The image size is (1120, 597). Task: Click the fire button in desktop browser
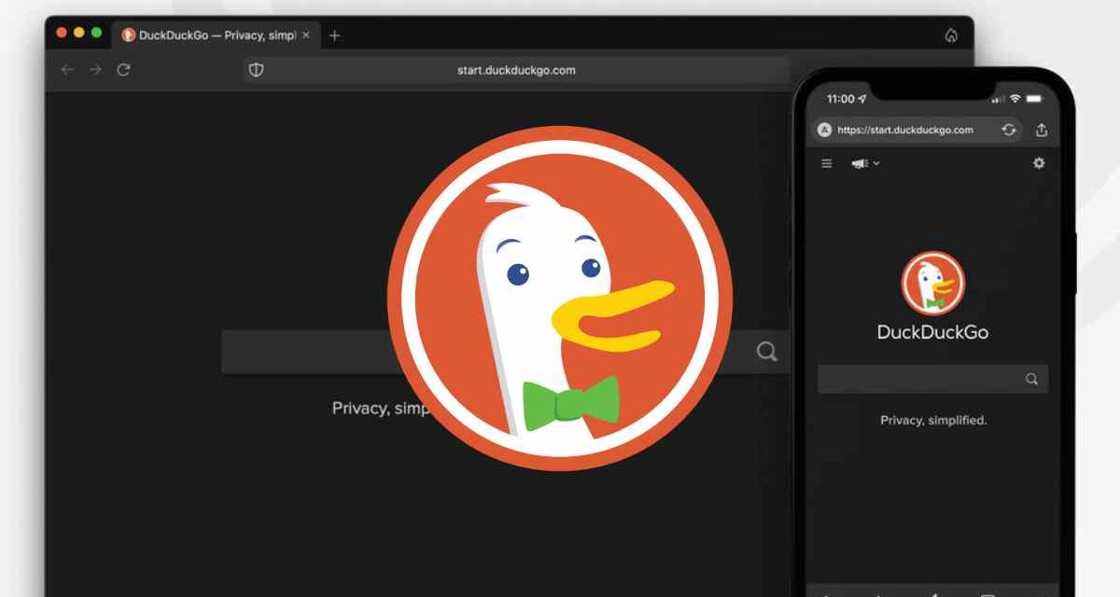click(951, 35)
